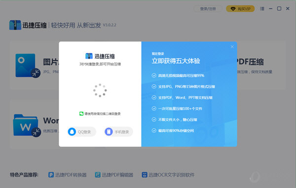This screenshot has height=188, width=296.
Task: Click the heading 立即获得五大体验
Action: [x=176, y=61]
